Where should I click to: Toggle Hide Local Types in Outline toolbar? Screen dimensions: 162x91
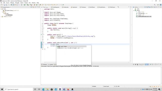pos(155,7)
